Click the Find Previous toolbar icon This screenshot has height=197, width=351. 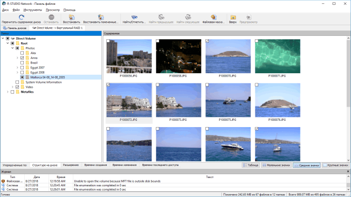161,17
